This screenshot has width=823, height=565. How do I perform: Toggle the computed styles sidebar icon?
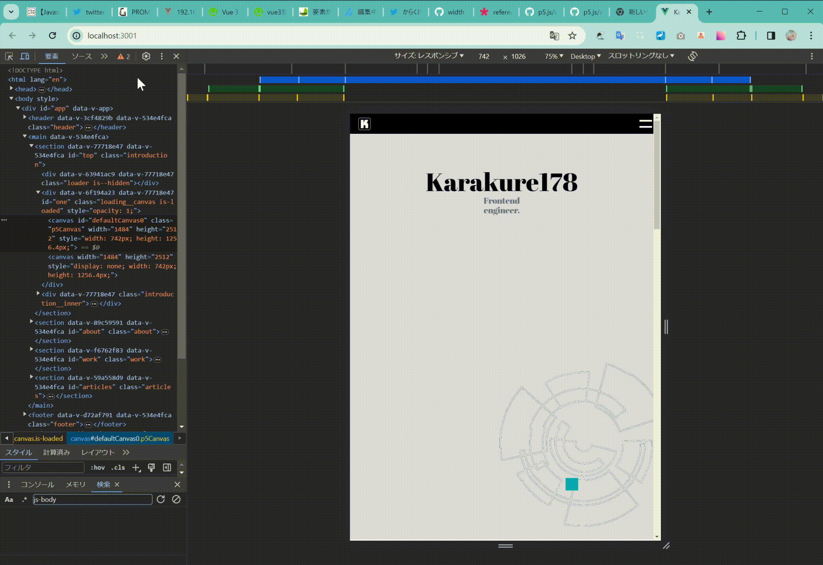coord(167,468)
